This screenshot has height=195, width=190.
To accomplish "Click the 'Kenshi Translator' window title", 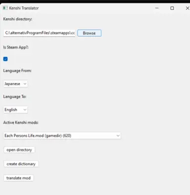I will click(x=24, y=8).
